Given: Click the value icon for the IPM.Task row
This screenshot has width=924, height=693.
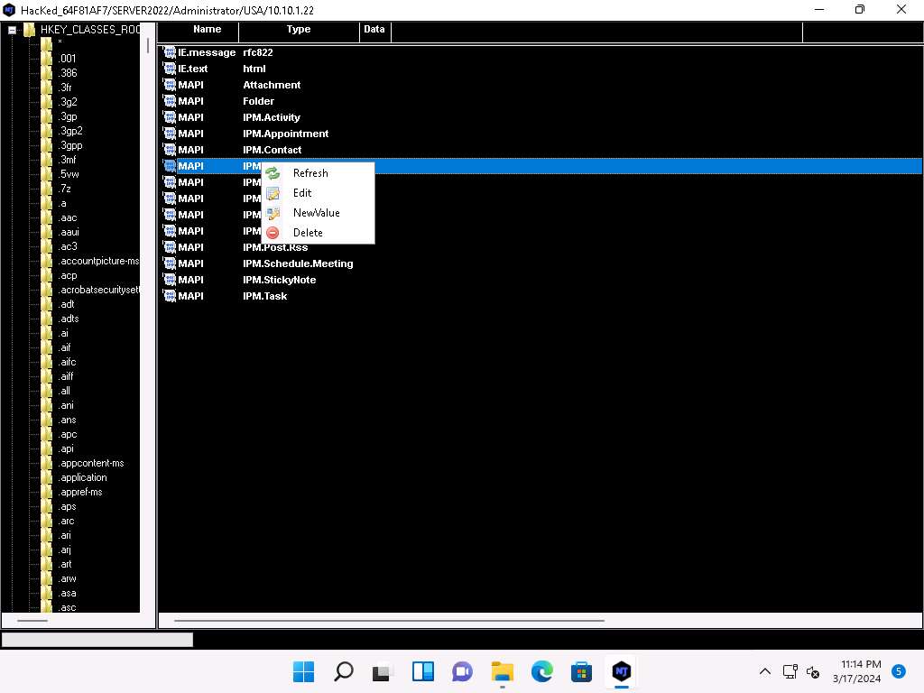Looking at the screenshot, I should [169, 296].
